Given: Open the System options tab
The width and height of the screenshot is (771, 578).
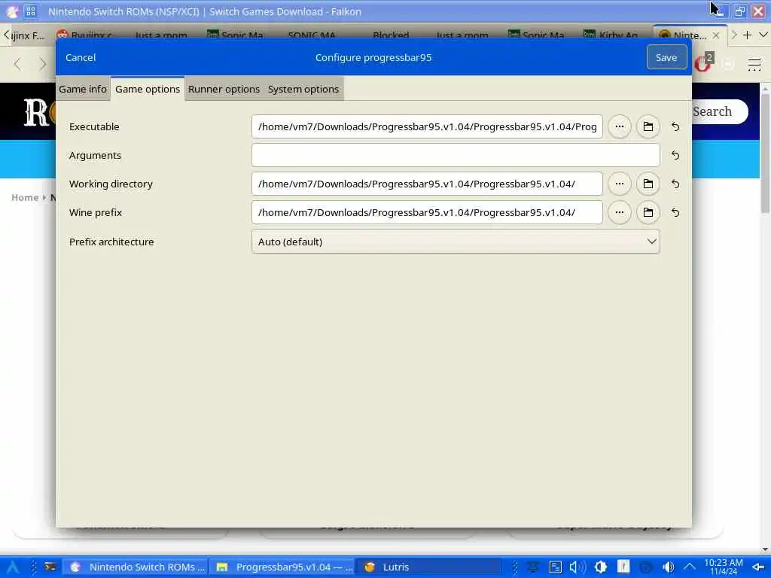Looking at the screenshot, I should coord(303,89).
